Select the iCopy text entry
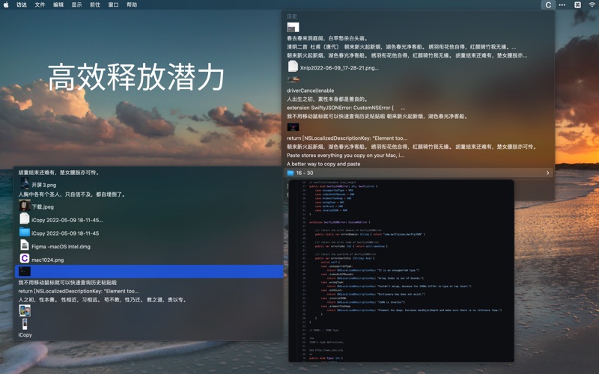Image resolution: width=599 pixels, height=374 pixels. (25, 335)
